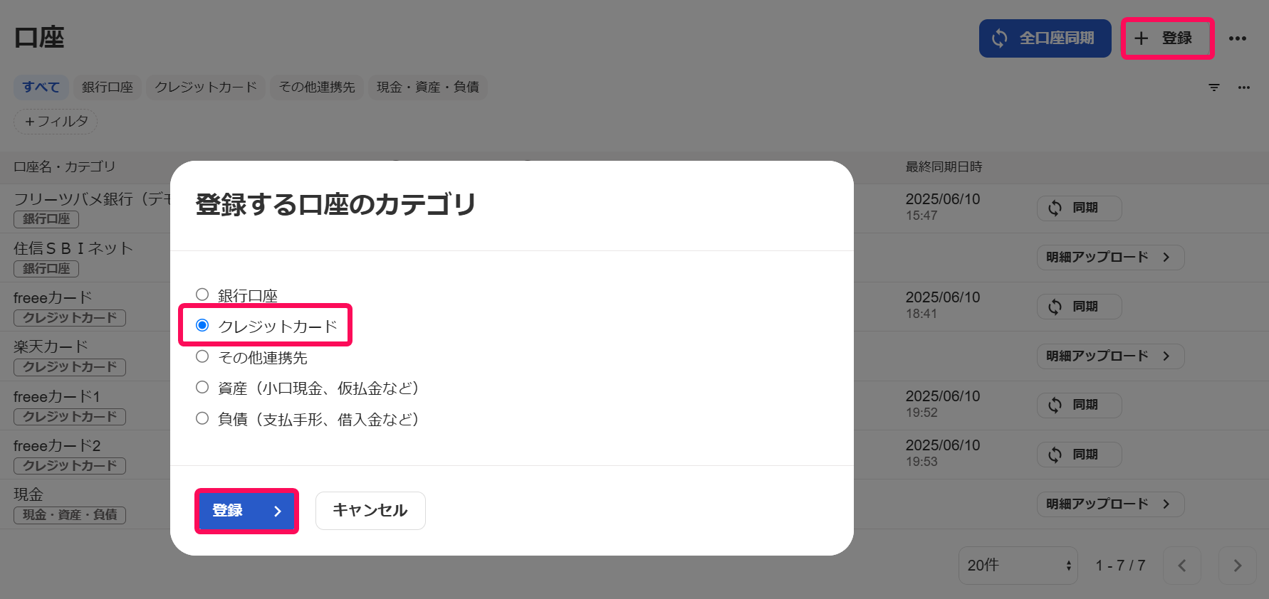Switch to the クレジットカード filter tab
The width and height of the screenshot is (1269, 599).
coord(205,87)
